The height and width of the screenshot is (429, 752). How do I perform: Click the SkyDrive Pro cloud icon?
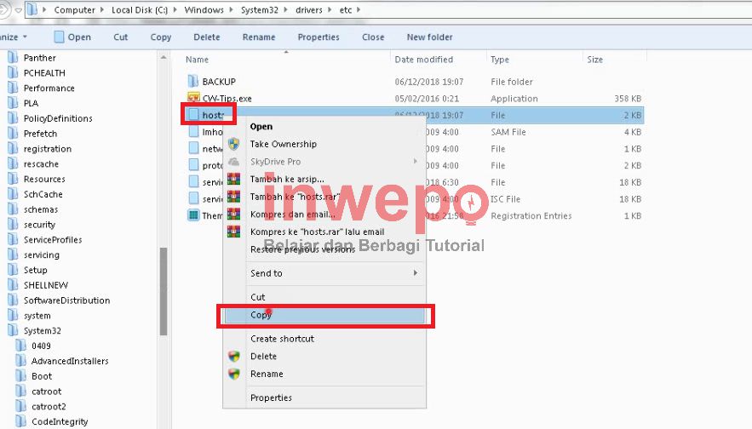[x=233, y=162]
